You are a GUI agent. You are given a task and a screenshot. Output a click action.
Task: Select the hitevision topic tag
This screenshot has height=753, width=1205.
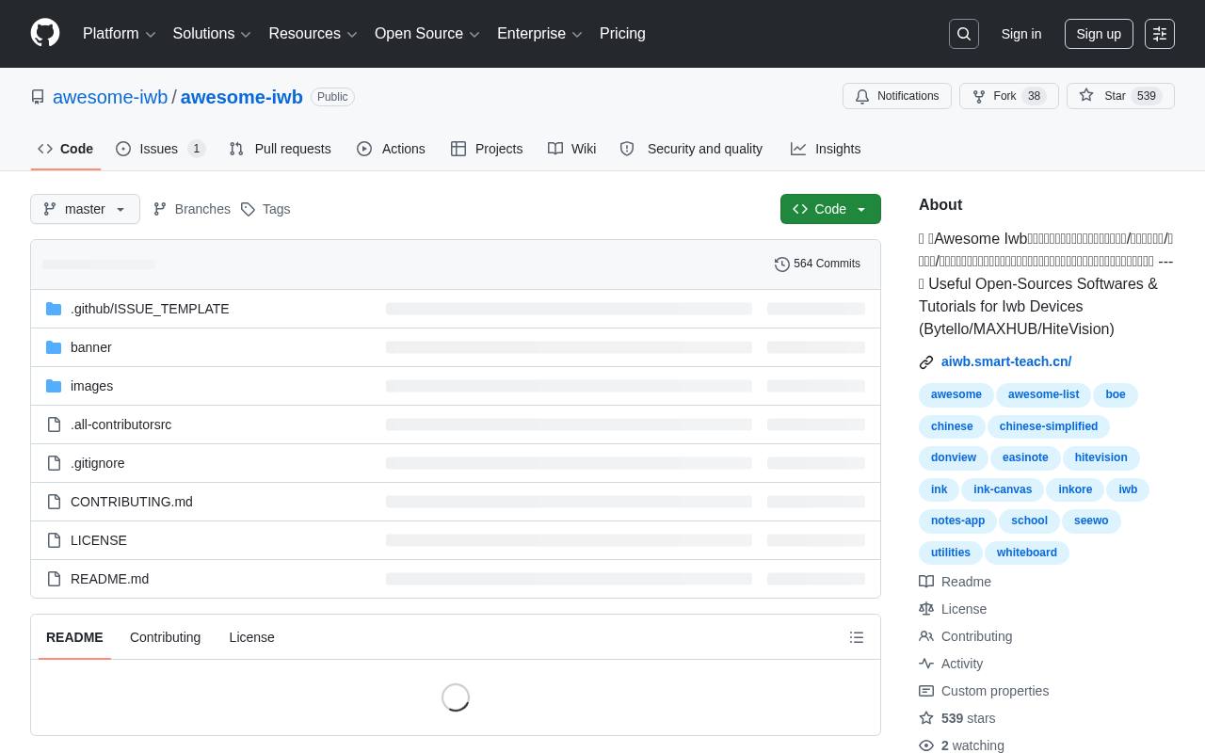pyautogui.click(x=1101, y=458)
